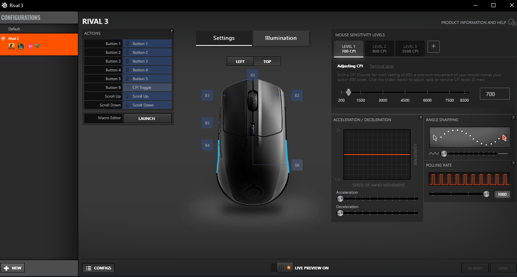Click the Valorant game icon under Rival 3
This screenshot has height=277, width=517.
coord(30,46)
